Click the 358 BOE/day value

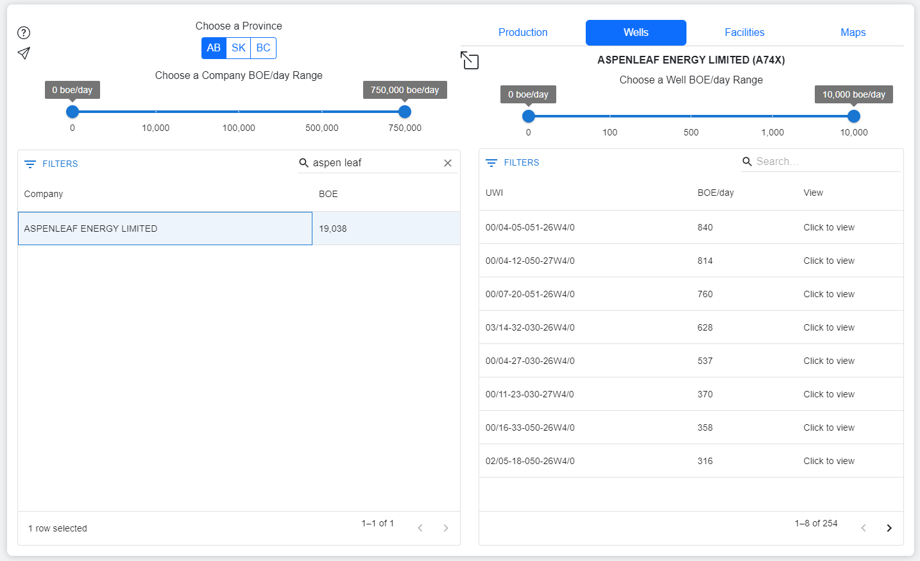(705, 427)
